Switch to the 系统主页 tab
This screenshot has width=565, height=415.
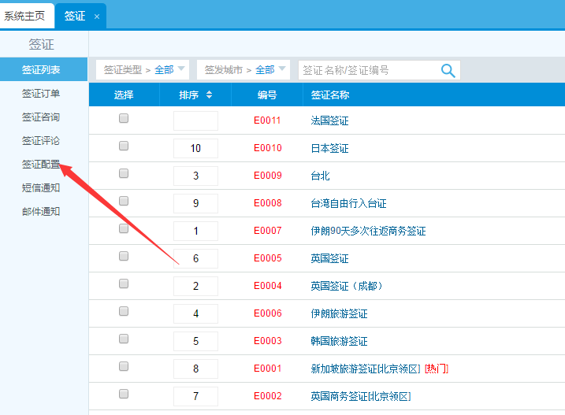pyautogui.click(x=24, y=16)
